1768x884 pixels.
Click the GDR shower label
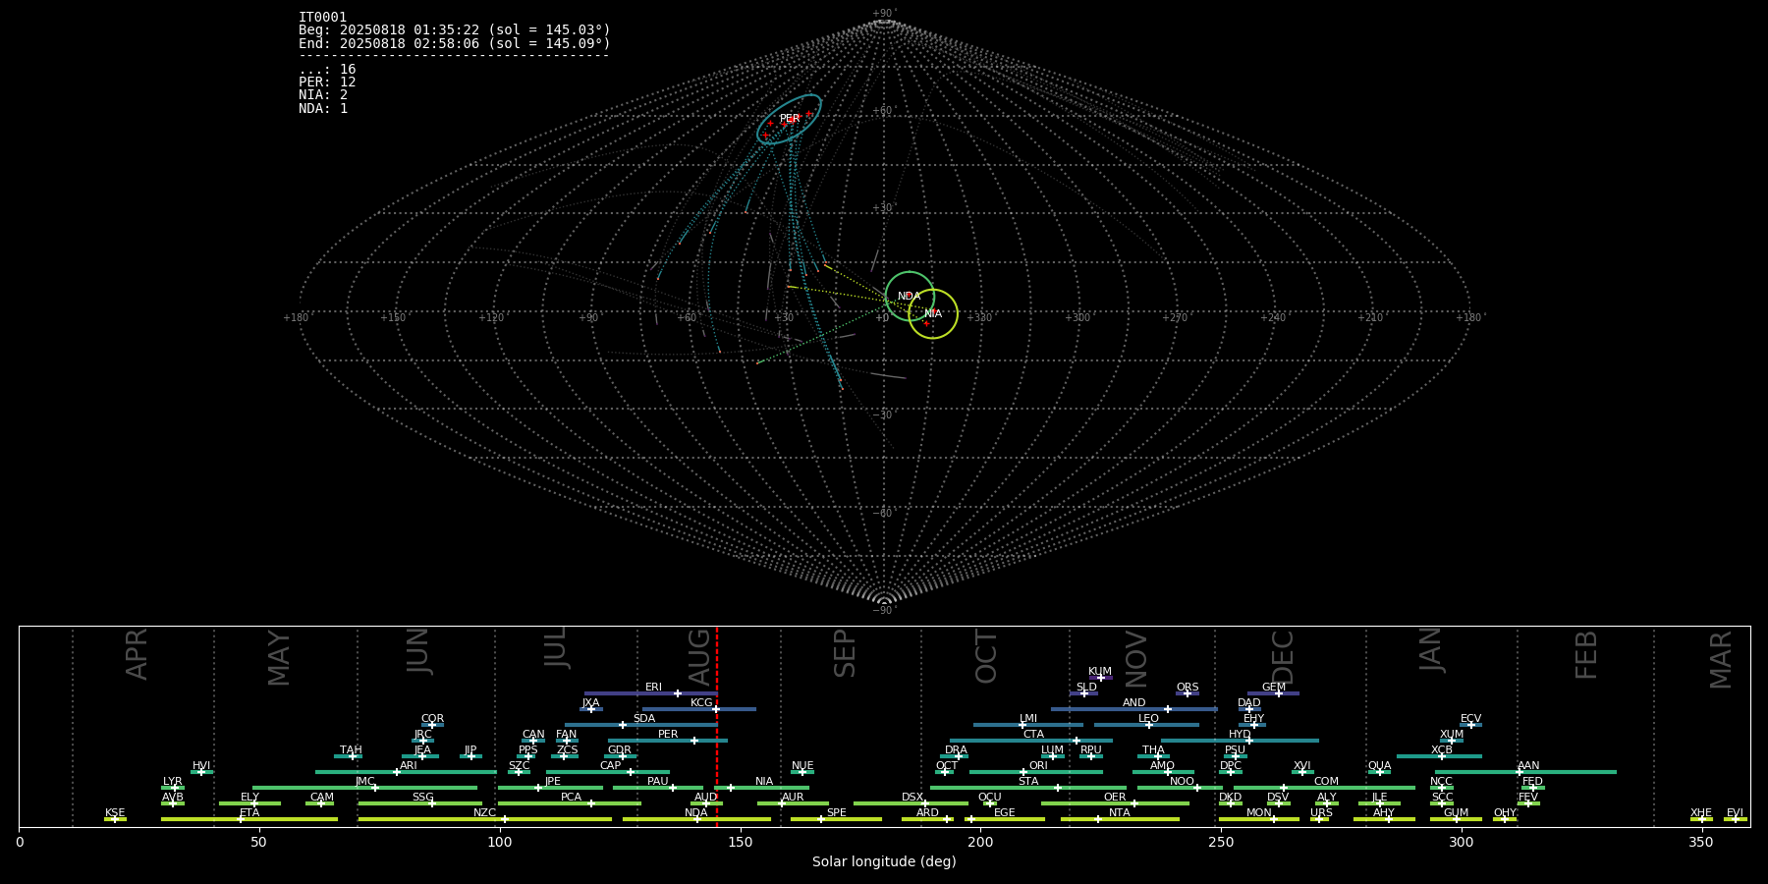click(620, 749)
